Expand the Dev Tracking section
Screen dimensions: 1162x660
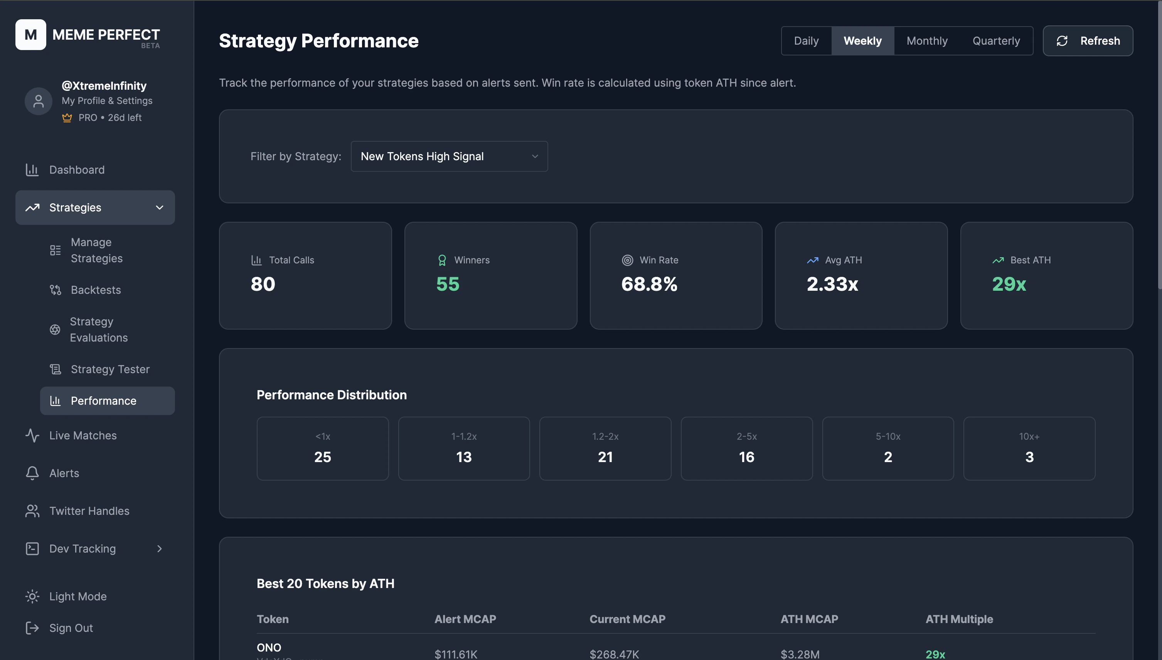159,548
